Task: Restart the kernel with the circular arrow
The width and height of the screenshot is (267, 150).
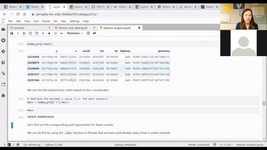Action: tap(55, 33)
